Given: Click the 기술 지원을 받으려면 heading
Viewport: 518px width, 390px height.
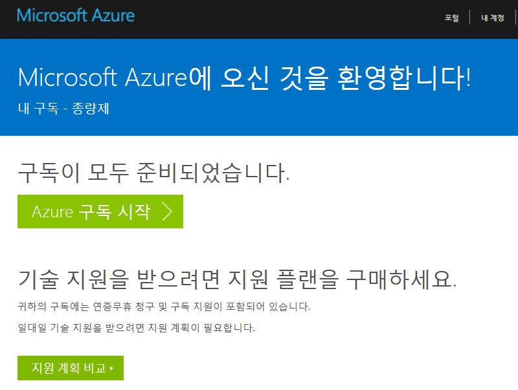Looking at the screenshot, I should 237,279.
